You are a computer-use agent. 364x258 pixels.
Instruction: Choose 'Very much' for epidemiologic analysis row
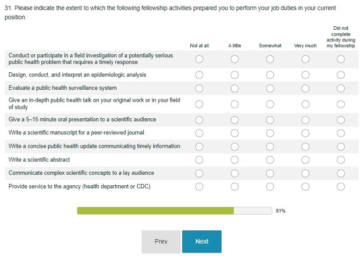305,75
